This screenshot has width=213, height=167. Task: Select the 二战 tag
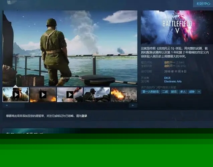click(165, 92)
